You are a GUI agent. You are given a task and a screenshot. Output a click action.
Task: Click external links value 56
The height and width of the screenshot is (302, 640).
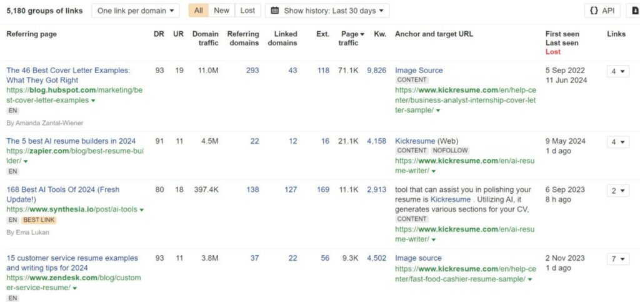click(325, 258)
